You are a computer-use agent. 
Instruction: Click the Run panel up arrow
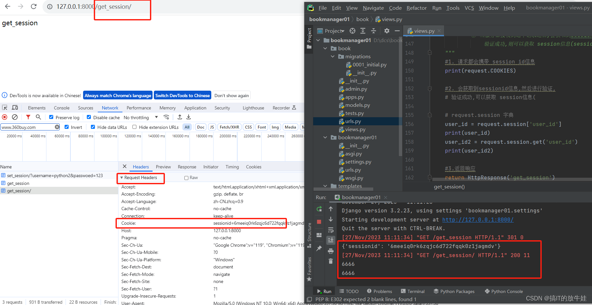(x=331, y=209)
